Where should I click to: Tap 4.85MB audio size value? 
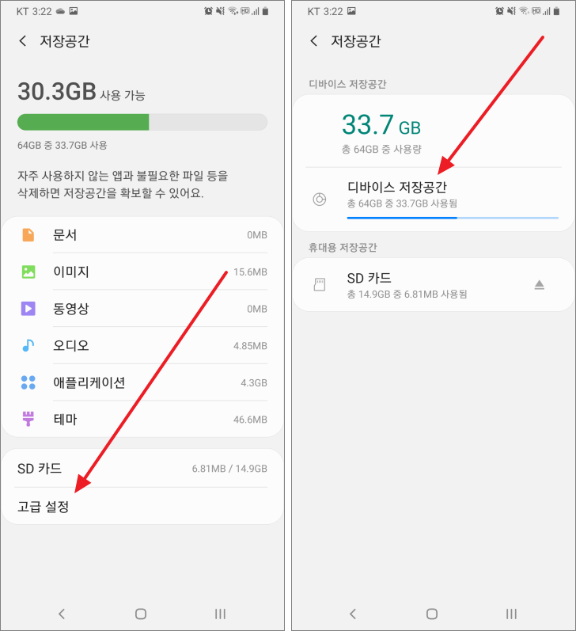(x=250, y=346)
